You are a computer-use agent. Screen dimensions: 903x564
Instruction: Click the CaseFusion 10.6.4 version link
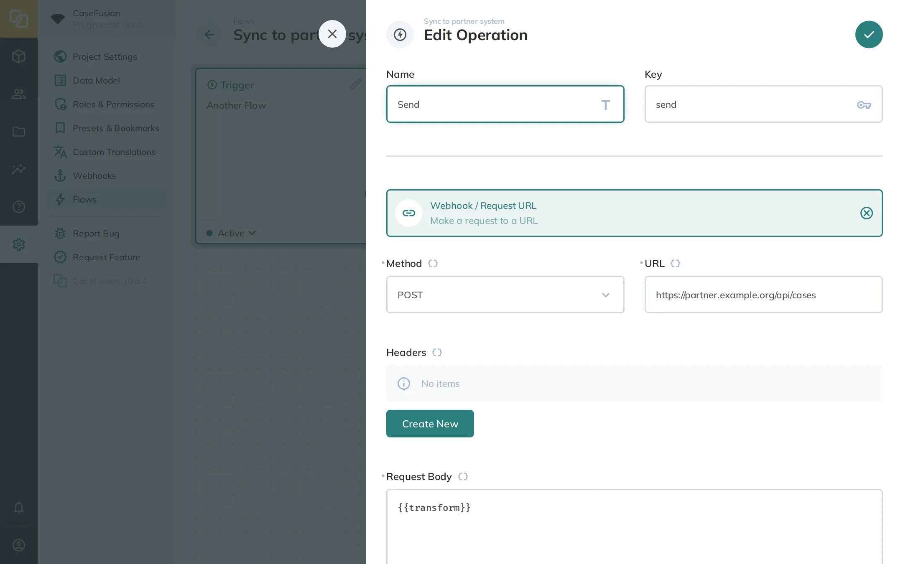107,281
